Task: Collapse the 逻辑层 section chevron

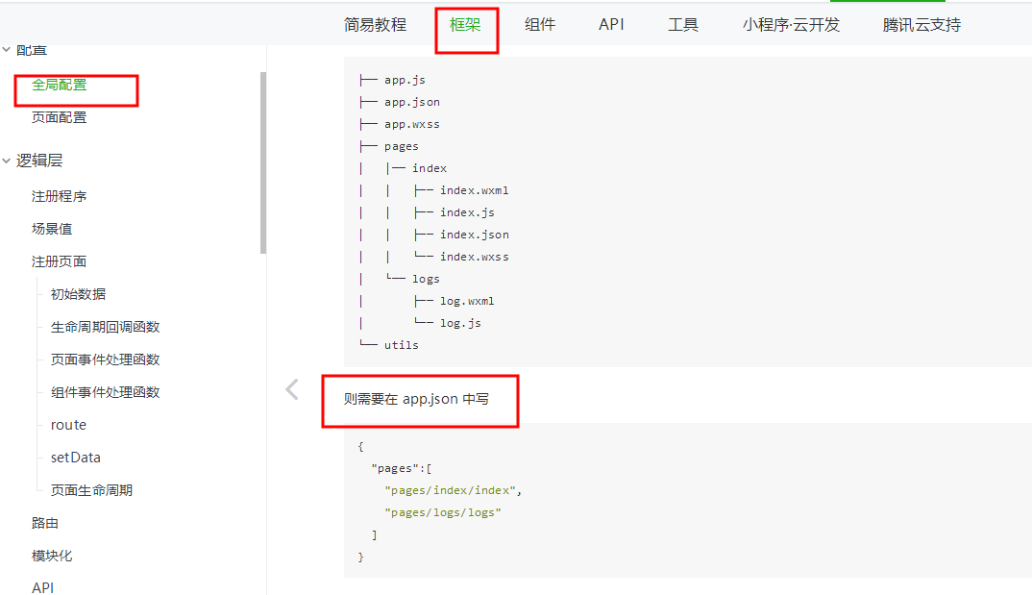Action: pyautogui.click(x=7, y=161)
